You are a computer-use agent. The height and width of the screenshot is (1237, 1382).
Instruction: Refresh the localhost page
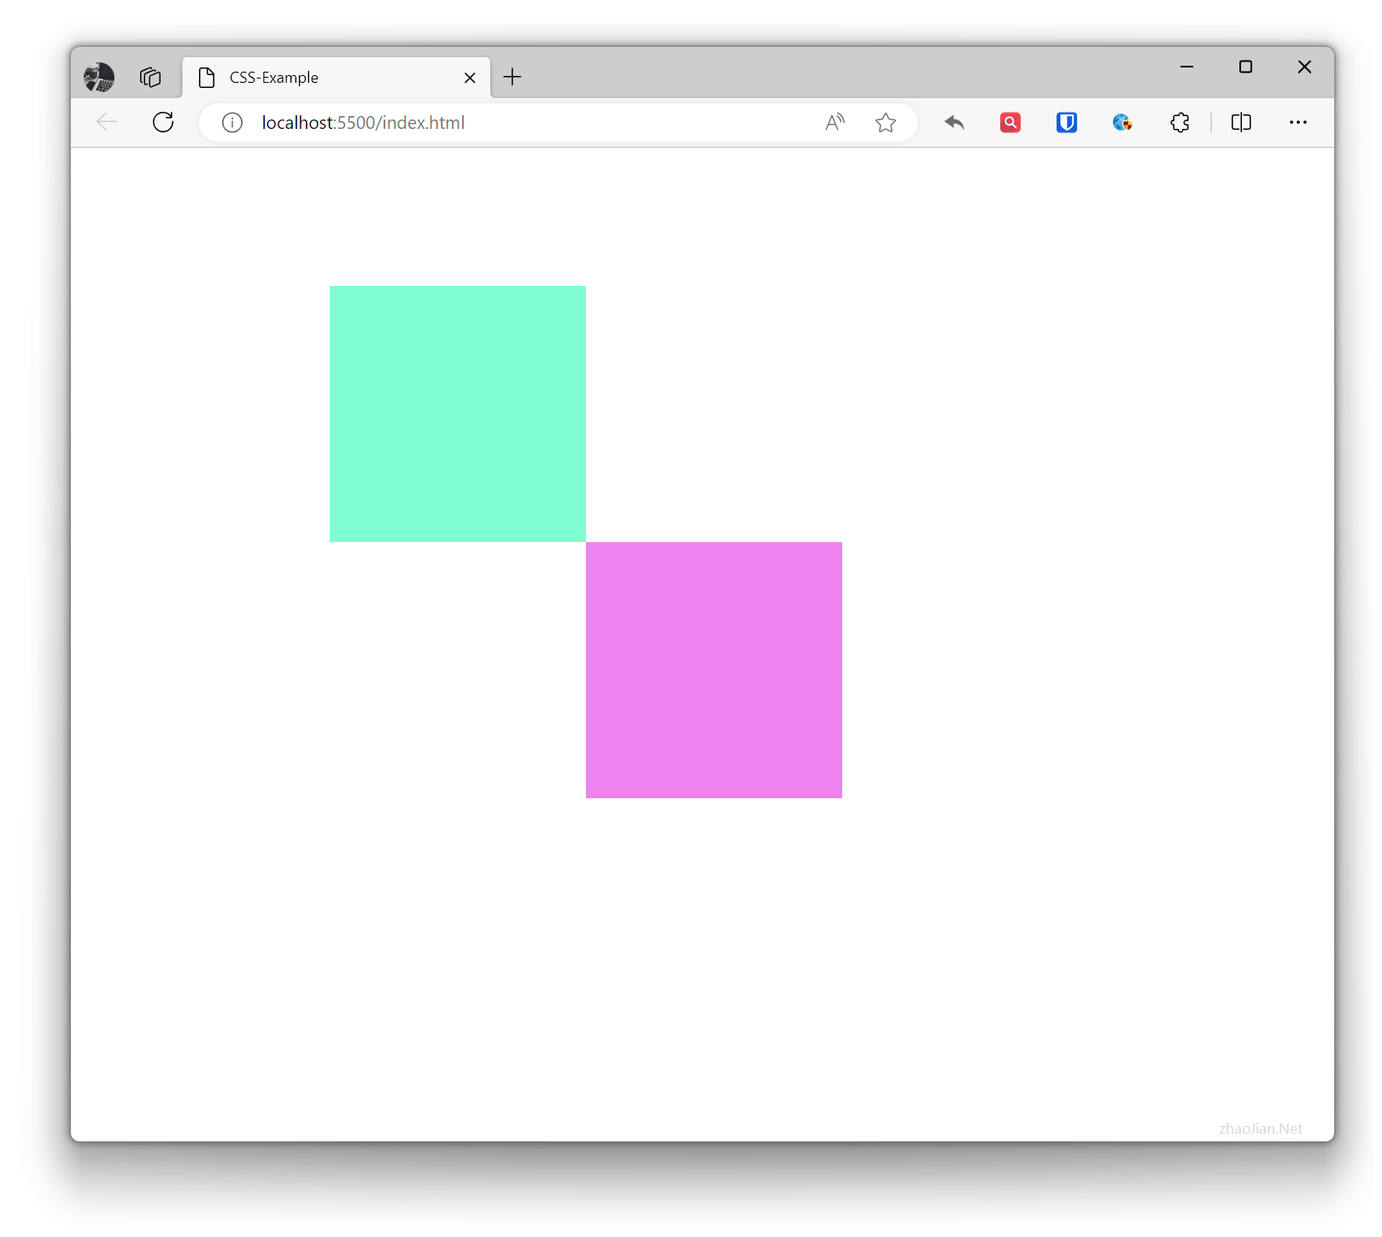tap(163, 122)
